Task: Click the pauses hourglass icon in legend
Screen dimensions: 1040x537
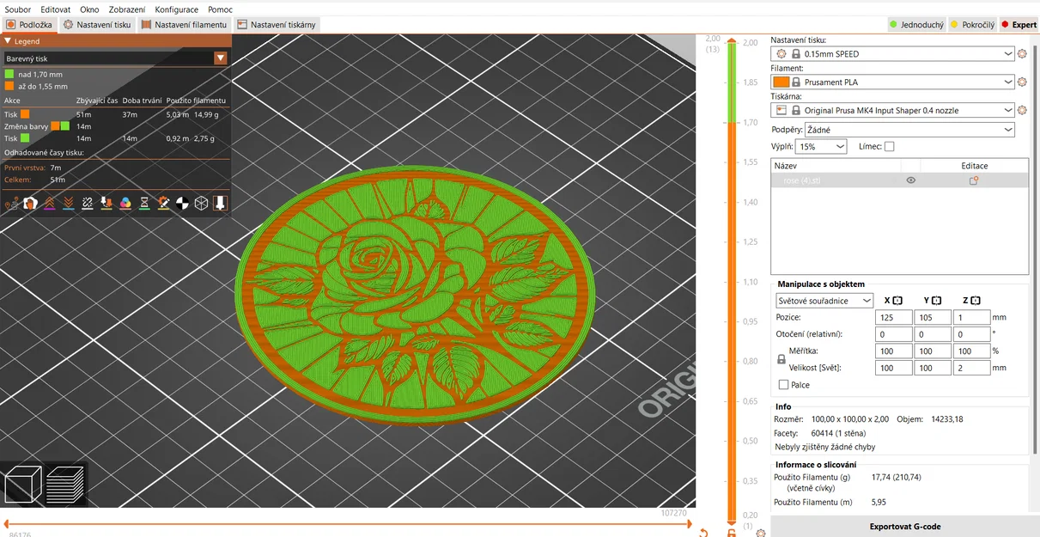Action: [x=144, y=203]
